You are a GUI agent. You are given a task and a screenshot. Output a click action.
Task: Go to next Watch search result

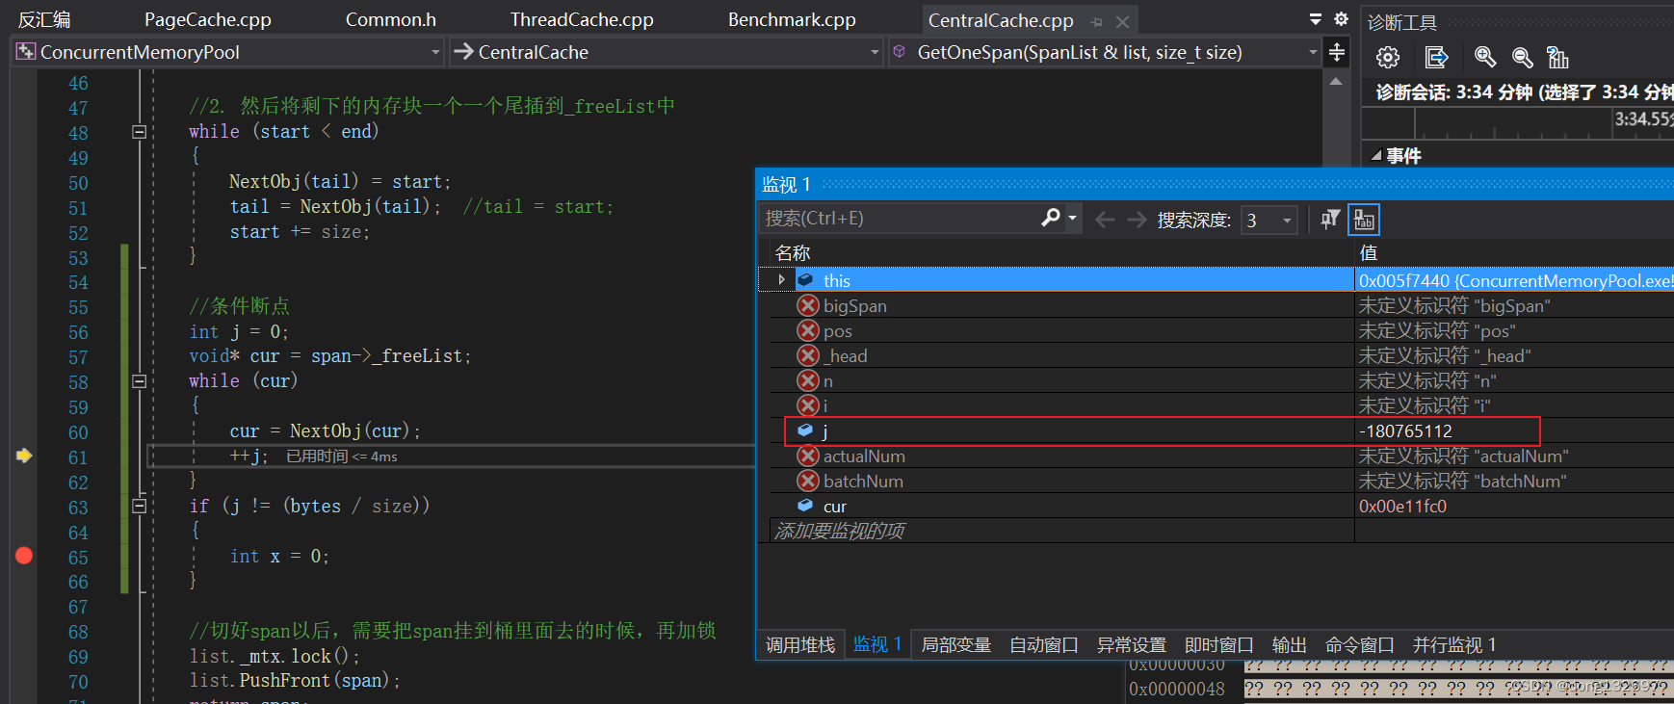pyautogui.click(x=1137, y=220)
